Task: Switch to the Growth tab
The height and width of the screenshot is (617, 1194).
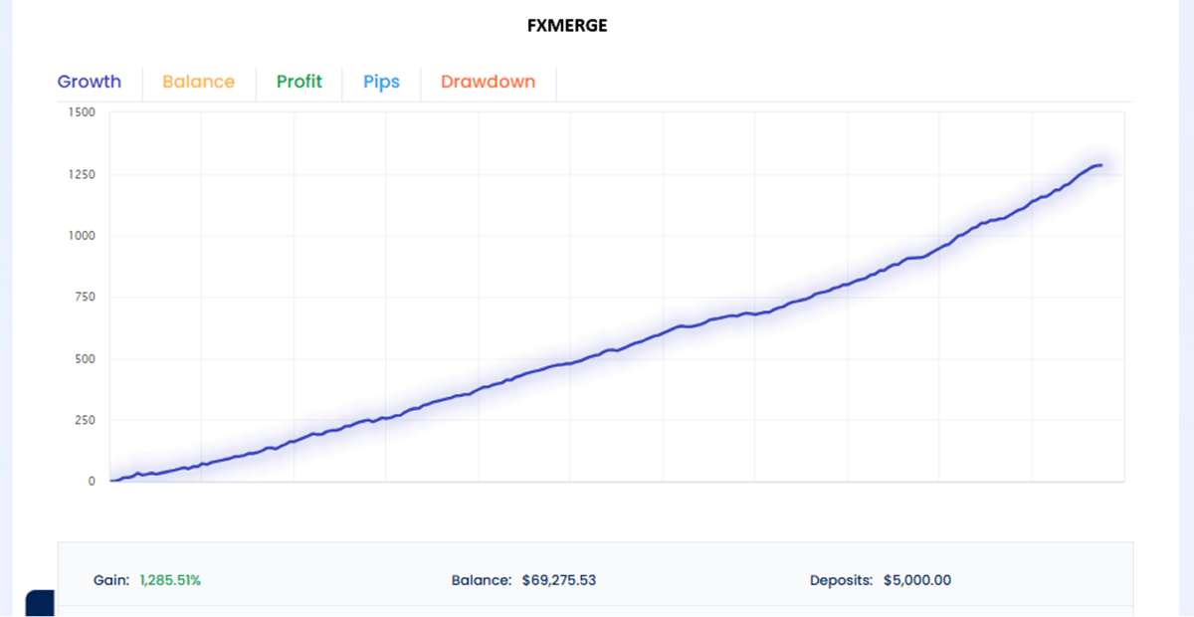Action: (x=90, y=83)
